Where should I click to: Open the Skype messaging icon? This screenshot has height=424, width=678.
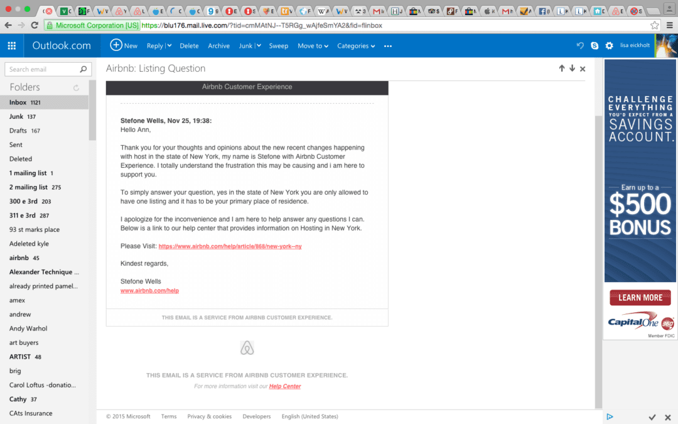595,45
